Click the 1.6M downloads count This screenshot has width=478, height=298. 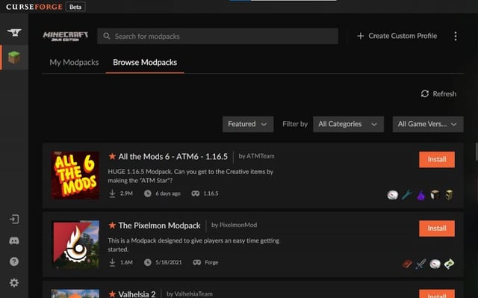[x=126, y=262]
